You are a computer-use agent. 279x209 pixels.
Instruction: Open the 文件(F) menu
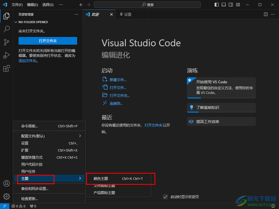17,5
